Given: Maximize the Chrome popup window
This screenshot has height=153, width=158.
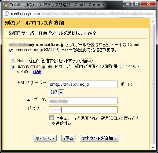Looking at the screenshot, I should point(137,3).
